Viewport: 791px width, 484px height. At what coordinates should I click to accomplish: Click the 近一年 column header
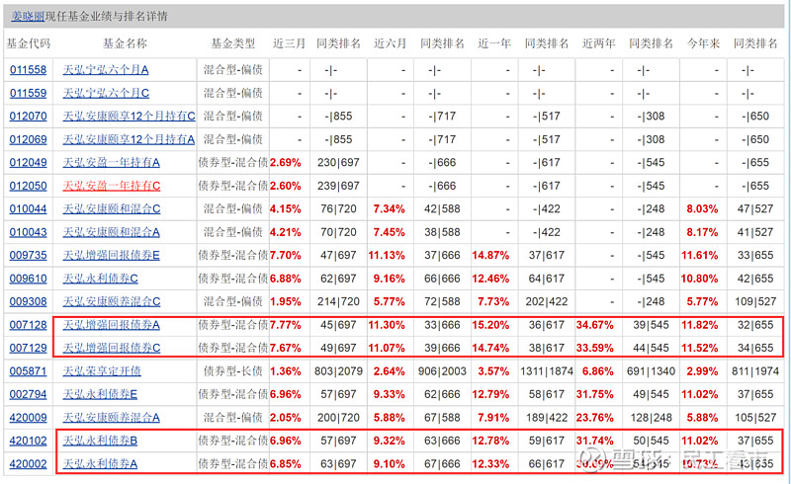click(x=494, y=43)
